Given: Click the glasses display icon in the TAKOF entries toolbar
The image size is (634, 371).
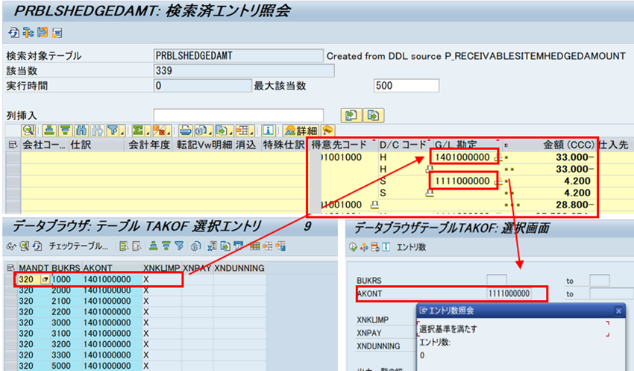Looking at the screenshot, I should (11, 246).
